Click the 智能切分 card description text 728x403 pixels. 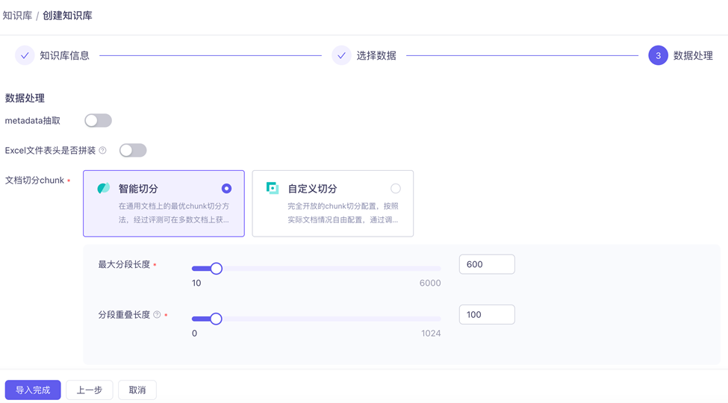[174, 213]
